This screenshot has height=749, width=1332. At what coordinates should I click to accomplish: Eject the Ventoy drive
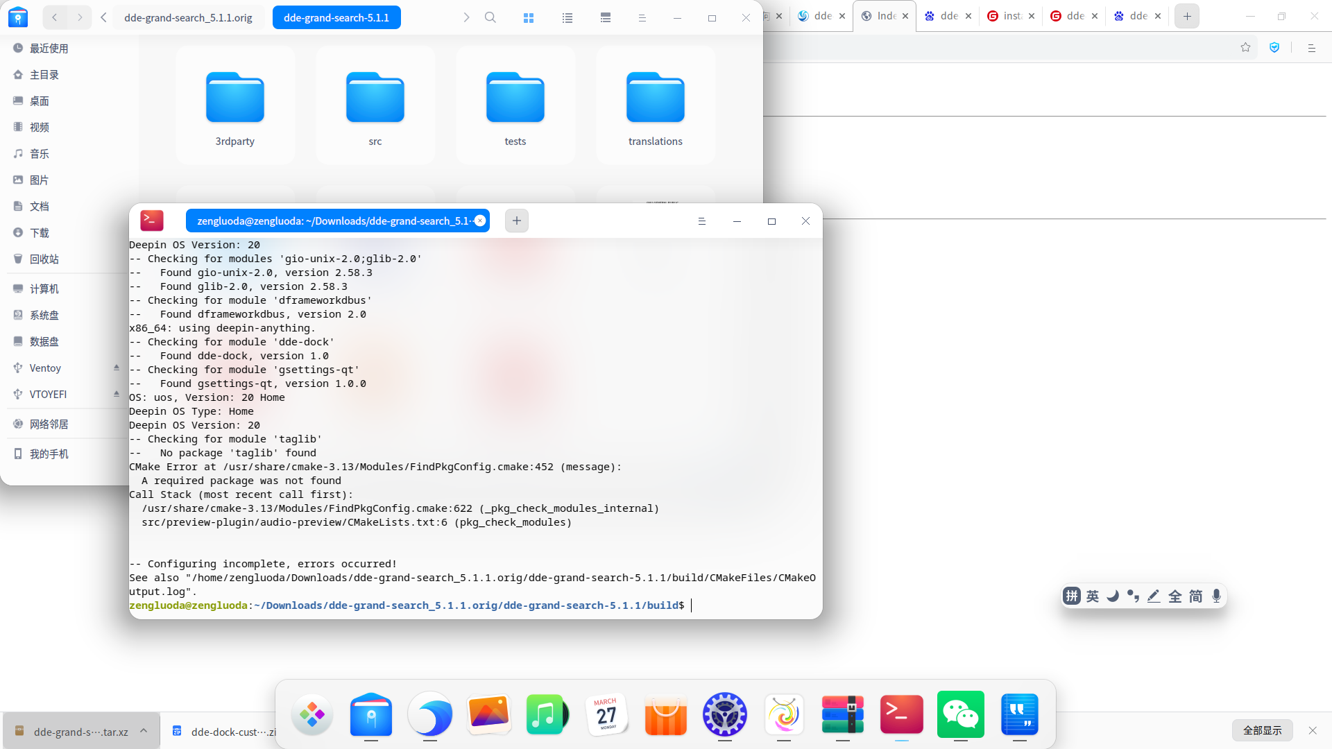117,368
